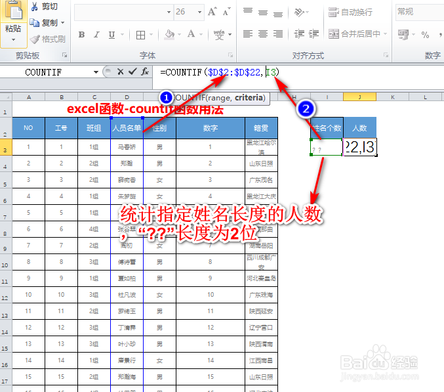Click the Paste icon in the clipboard group
This screenshot has width=444, height=392.
tap(13, 11)
